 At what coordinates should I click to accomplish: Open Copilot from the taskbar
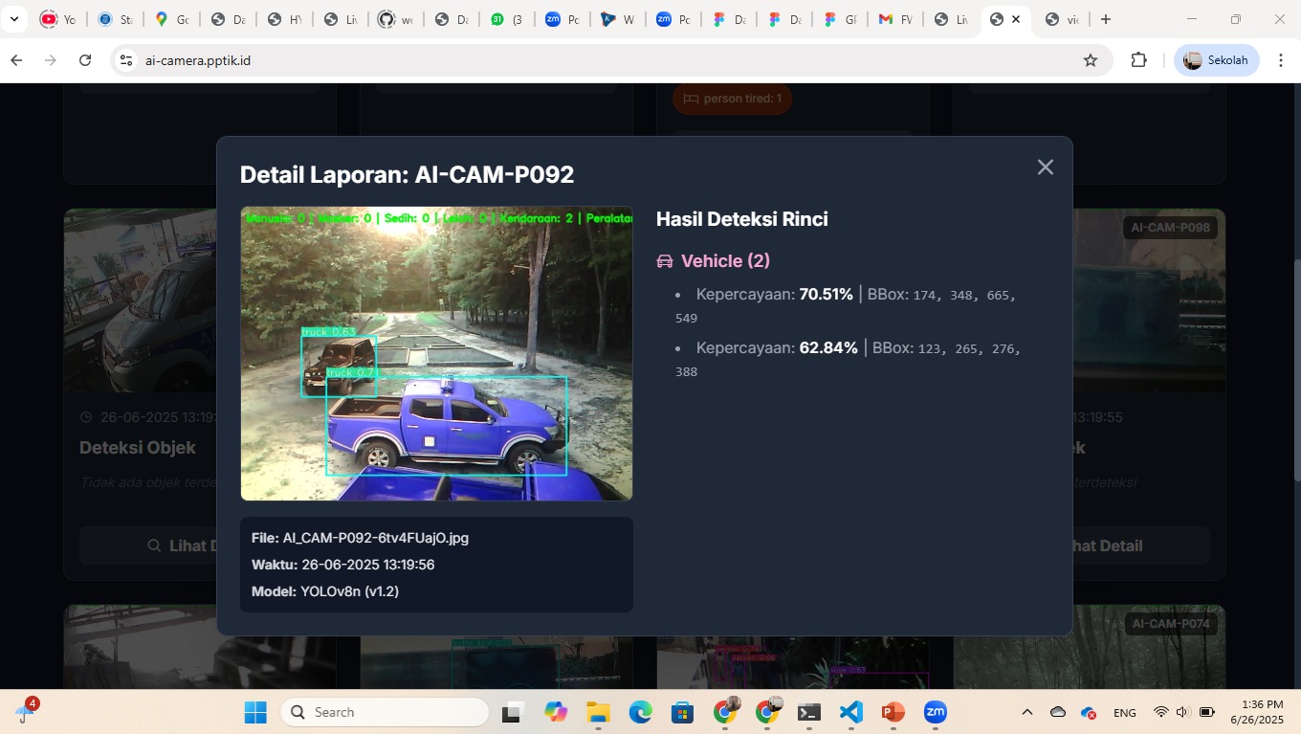(x=556, y=712)
